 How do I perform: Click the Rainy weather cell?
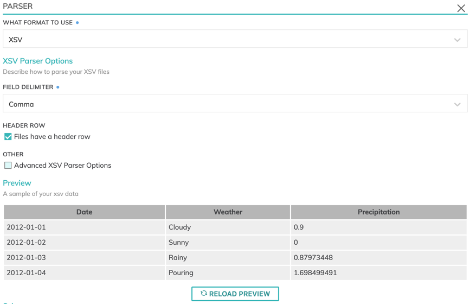[228, 257]
